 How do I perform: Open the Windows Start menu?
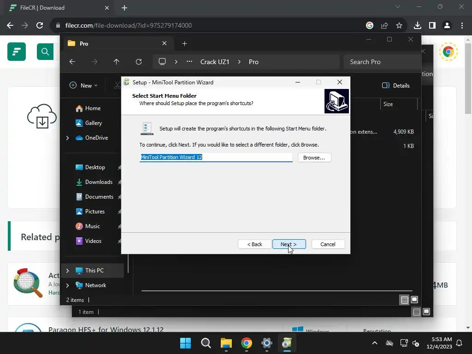point(185,343)
